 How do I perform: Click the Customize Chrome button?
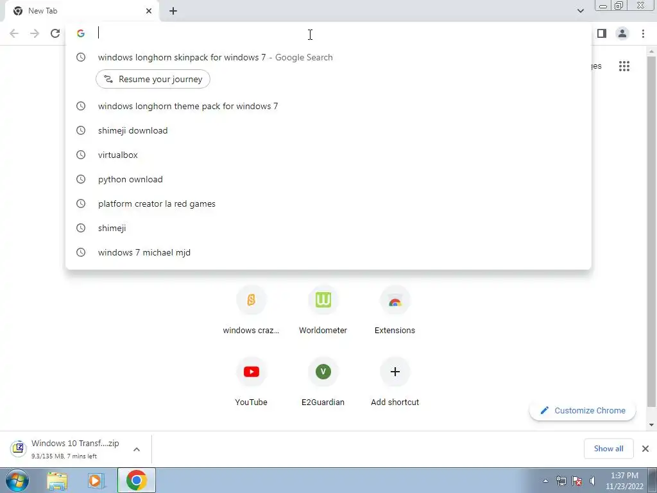(583, 410)
